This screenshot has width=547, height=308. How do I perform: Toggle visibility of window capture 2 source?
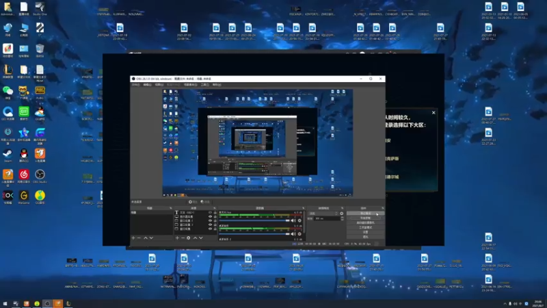[x=210, y=220]
